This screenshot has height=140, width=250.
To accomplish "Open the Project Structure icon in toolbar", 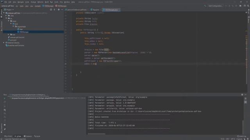I will tap(241, 6).
